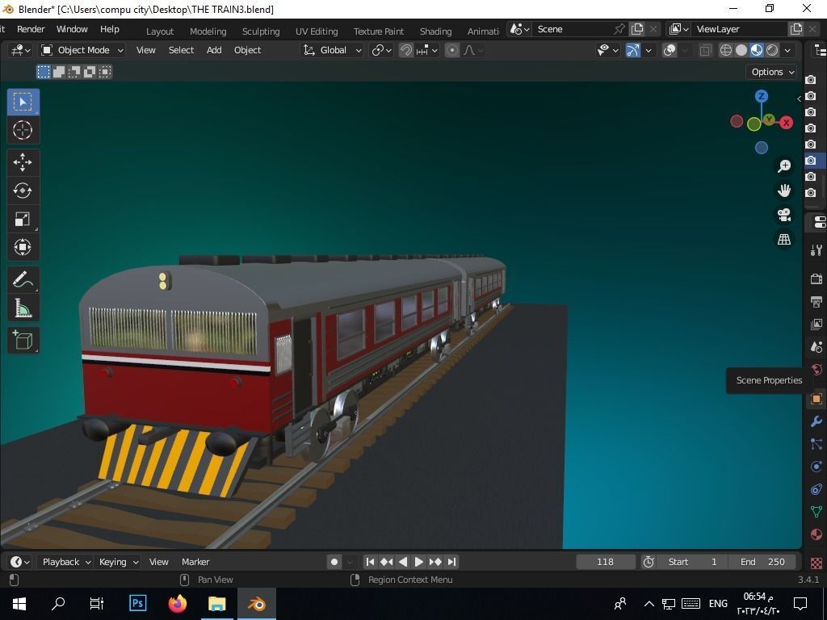Choose extend selection mode icon

[x=58, y=72]
